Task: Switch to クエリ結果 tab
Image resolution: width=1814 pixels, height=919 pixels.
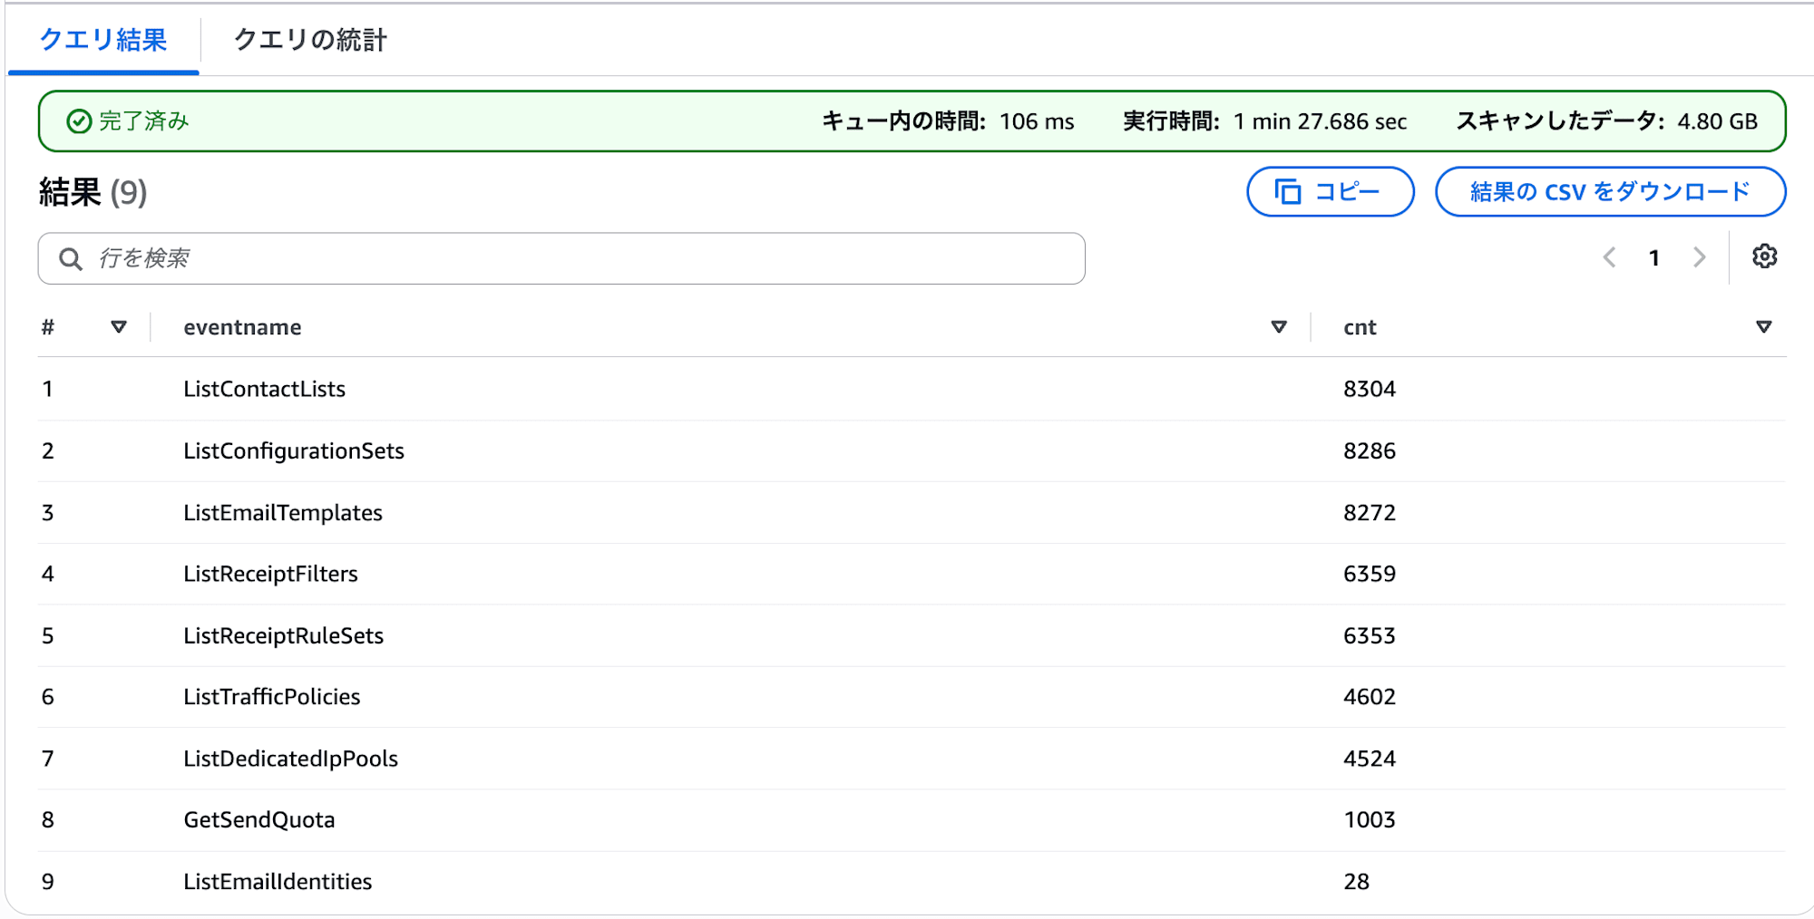Action: coord(103,40)
